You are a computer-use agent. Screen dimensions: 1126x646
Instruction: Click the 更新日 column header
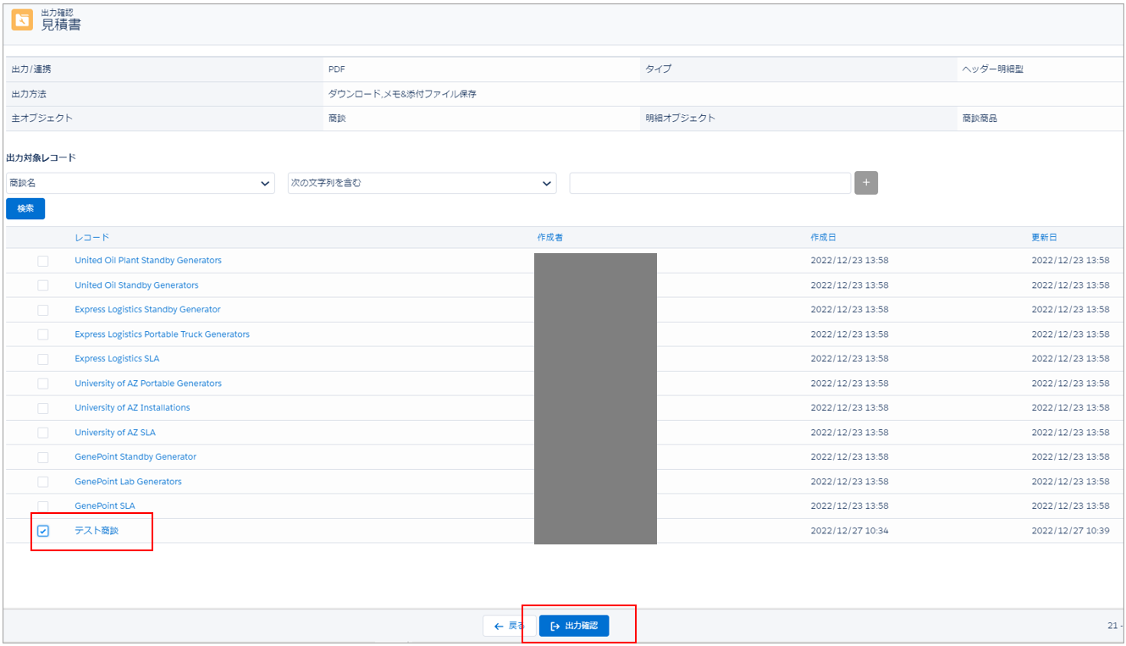(x=1044, y=237)
